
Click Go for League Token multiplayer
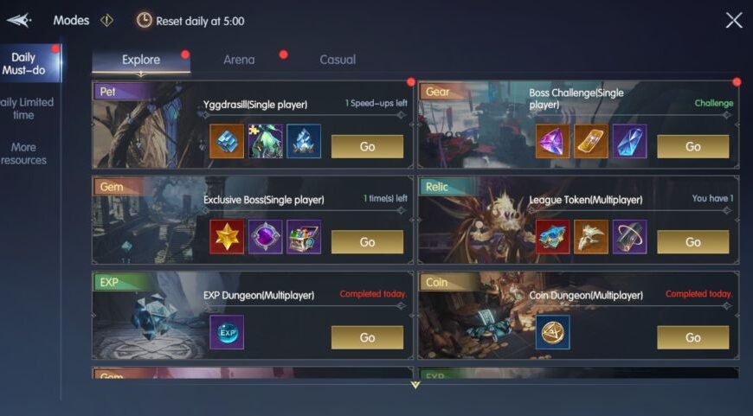point(693,242)
